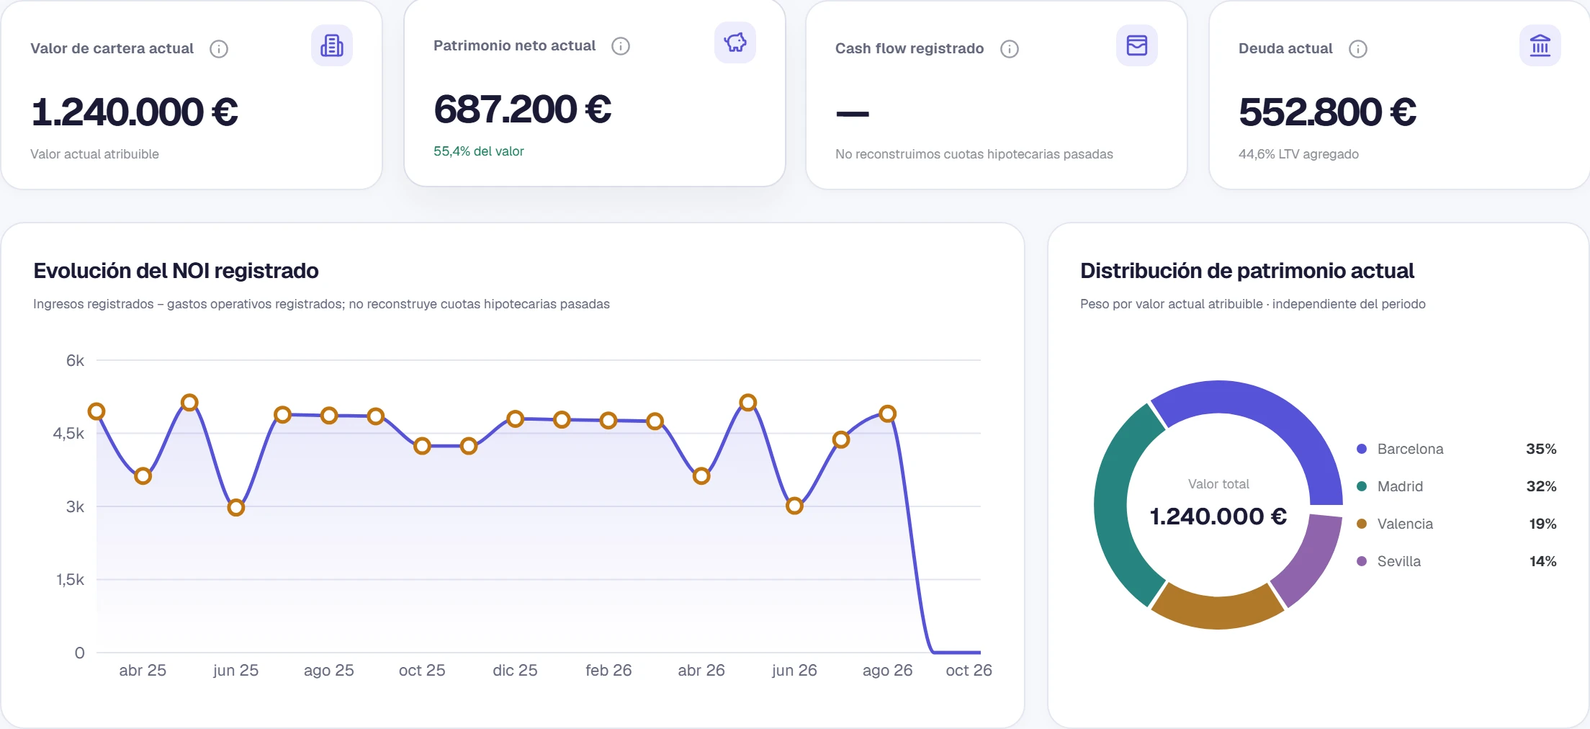Image resolution: width=1590 pixels, height=729 pixels.
Task: Click the 687.200 € net worth value
Action: (x=522, y=109)
